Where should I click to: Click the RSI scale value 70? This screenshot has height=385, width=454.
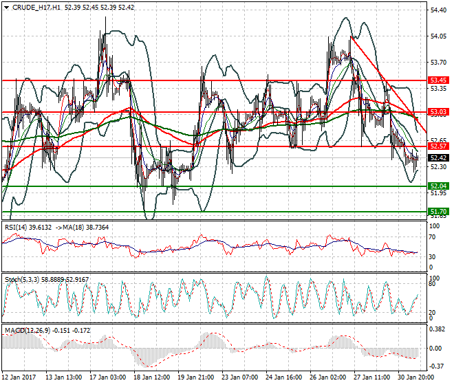pos(432,237)
